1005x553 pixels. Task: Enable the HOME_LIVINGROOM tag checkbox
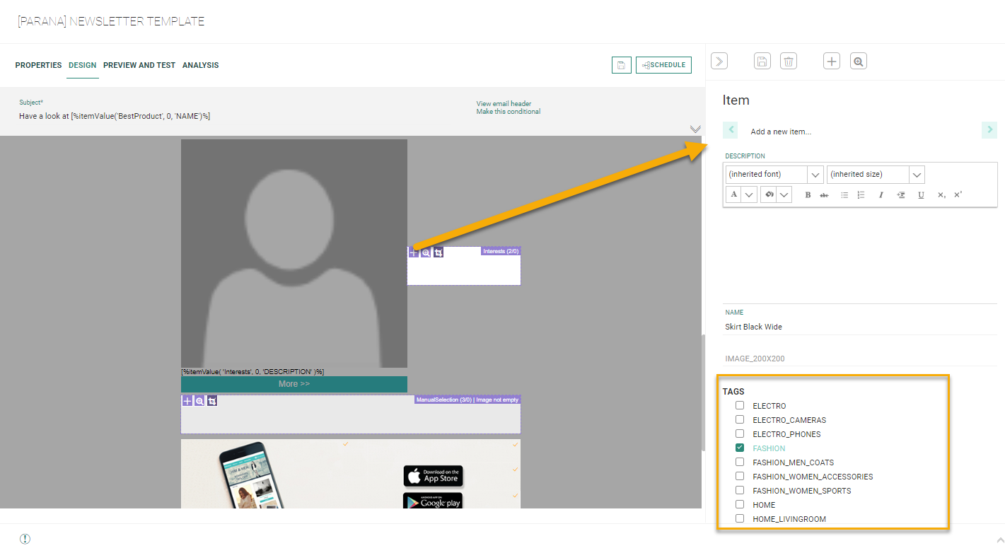740,518
